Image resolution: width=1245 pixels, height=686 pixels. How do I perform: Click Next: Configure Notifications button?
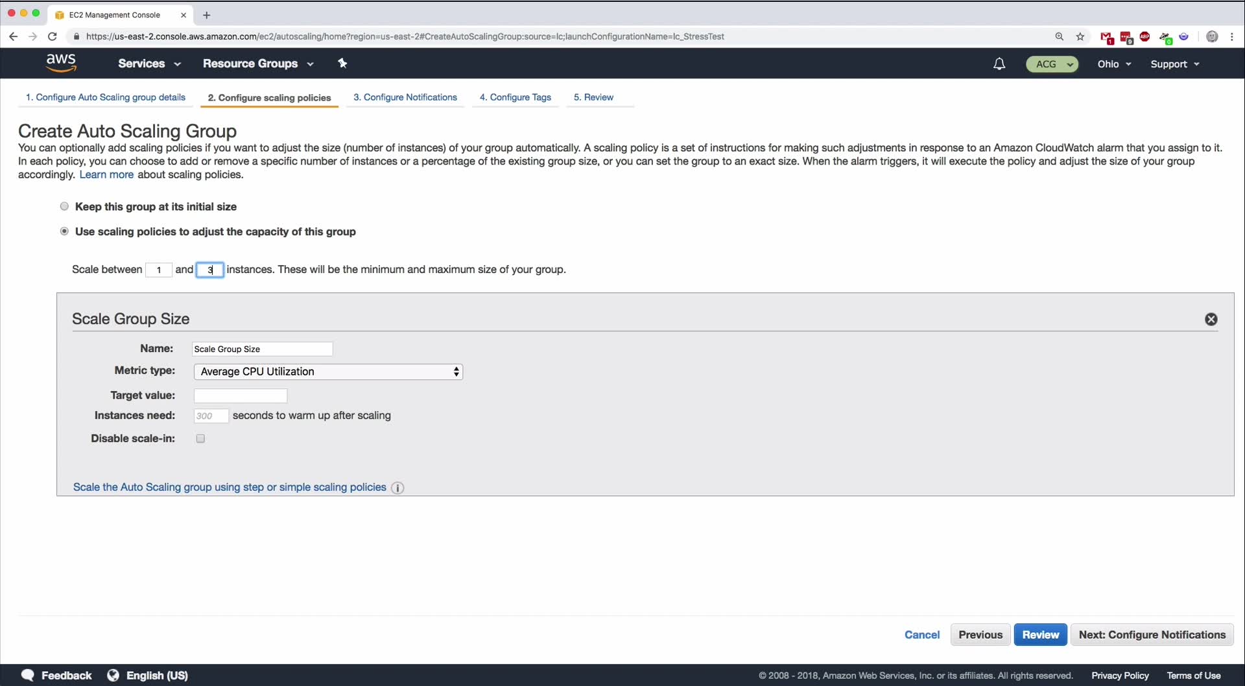click(x=1152, y=635)
